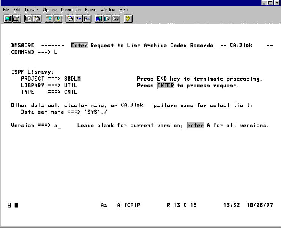Open the Connection menu
The height and width of the screenshot is (228, 281).
click(x=71, y=10)
